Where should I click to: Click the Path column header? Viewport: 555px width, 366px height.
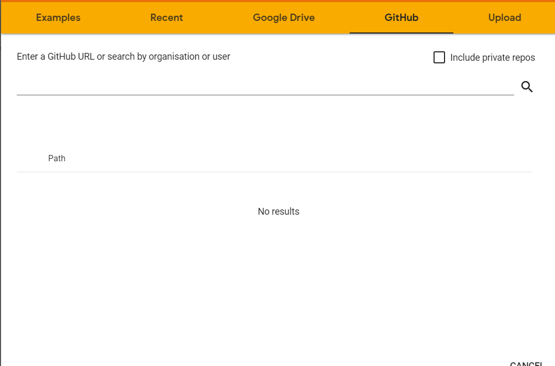(57, 158)
